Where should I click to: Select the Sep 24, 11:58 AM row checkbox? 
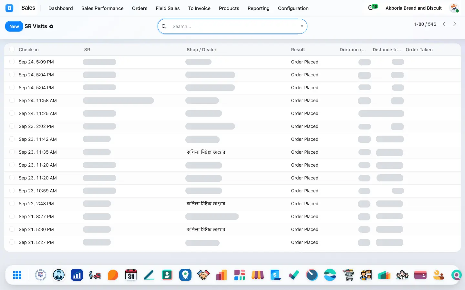click(x=12, y=100)
